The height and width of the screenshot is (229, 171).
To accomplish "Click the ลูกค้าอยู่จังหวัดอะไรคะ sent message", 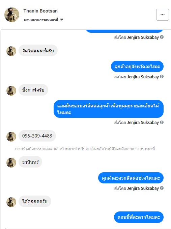I will [x=137, y=67].
